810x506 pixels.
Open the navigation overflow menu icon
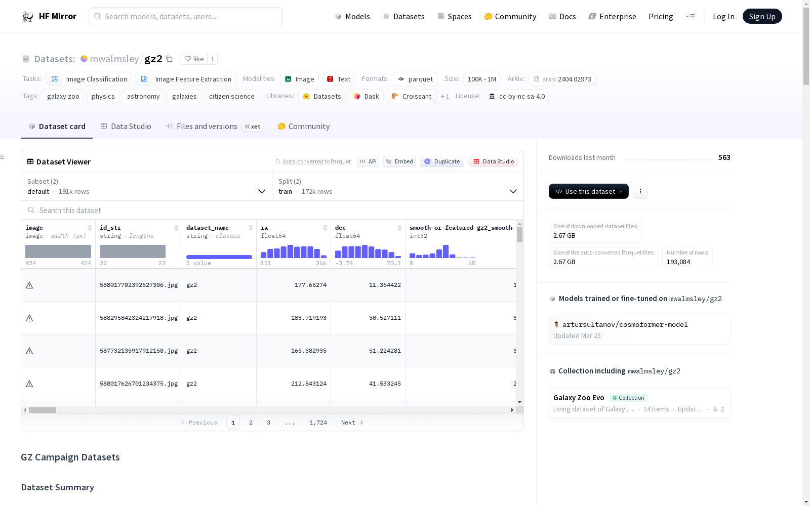[x=690, y=16]
